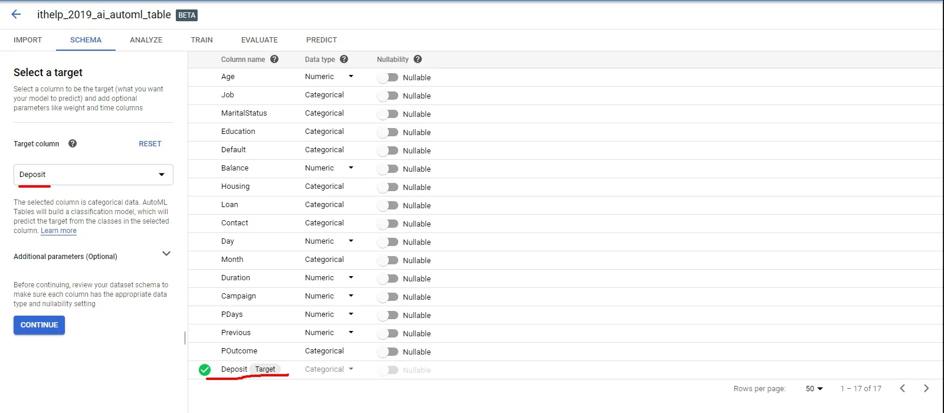Image resolution: width=944 pixels, height=413 pixels.
Task: Toggle the Nullable switch for Campaign
Action: [388, 297]
